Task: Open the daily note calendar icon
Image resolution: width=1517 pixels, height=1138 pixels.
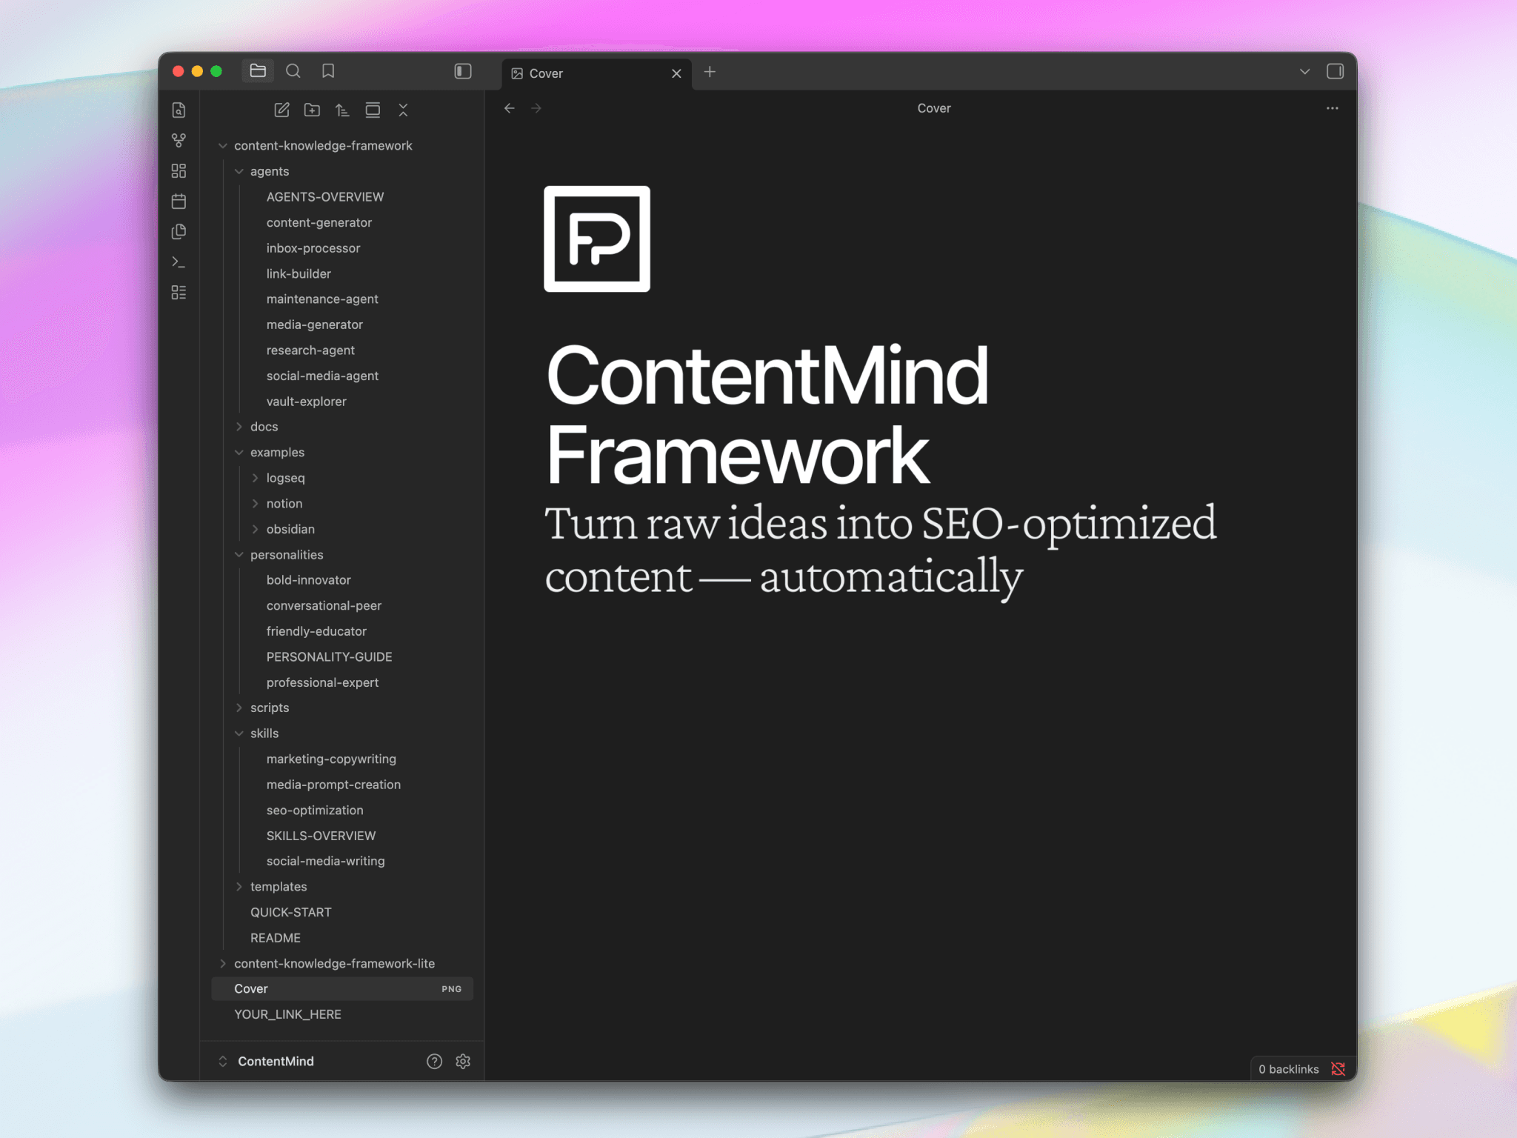Action: click(179, 202)
